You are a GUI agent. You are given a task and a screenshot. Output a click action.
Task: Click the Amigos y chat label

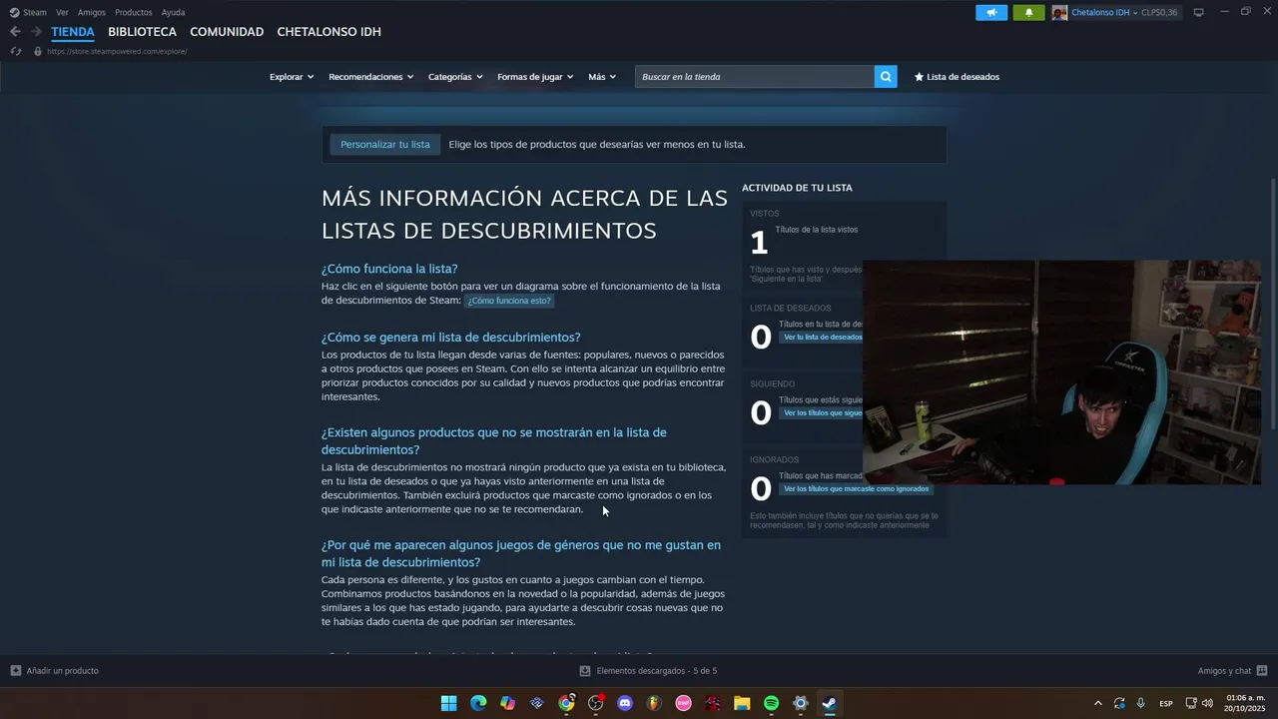(x=1224, y=671)
